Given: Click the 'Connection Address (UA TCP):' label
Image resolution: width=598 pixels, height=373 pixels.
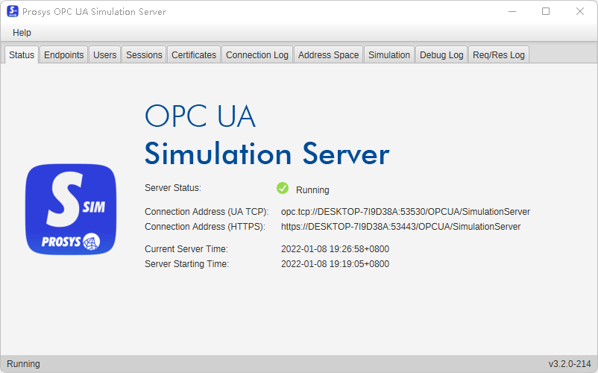Looking at the screenshot, I should click(207, 212).
